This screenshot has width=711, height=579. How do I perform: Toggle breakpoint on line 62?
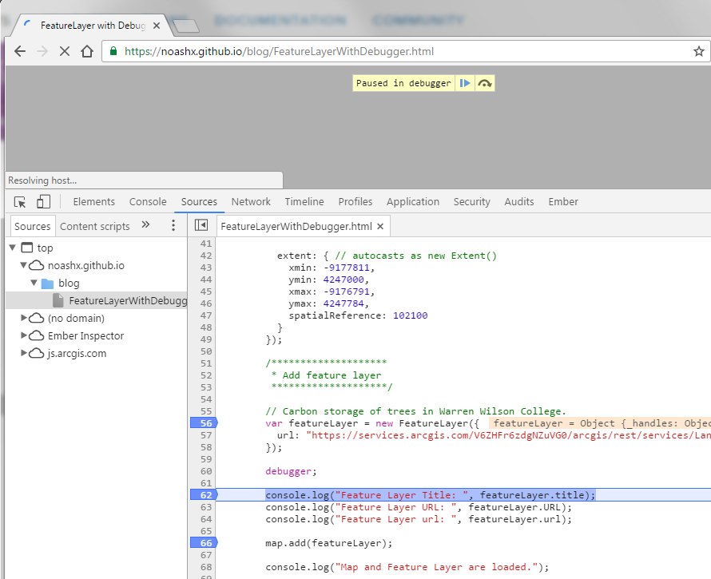pyautogui.click(x=204, y=495)
